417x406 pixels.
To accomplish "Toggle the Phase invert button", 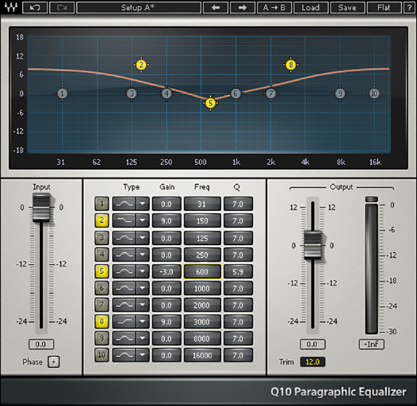I will [54, 362].
